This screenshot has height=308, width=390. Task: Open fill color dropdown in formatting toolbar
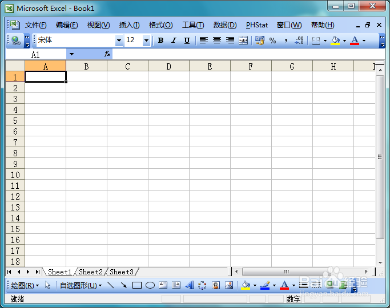[344, 40]
